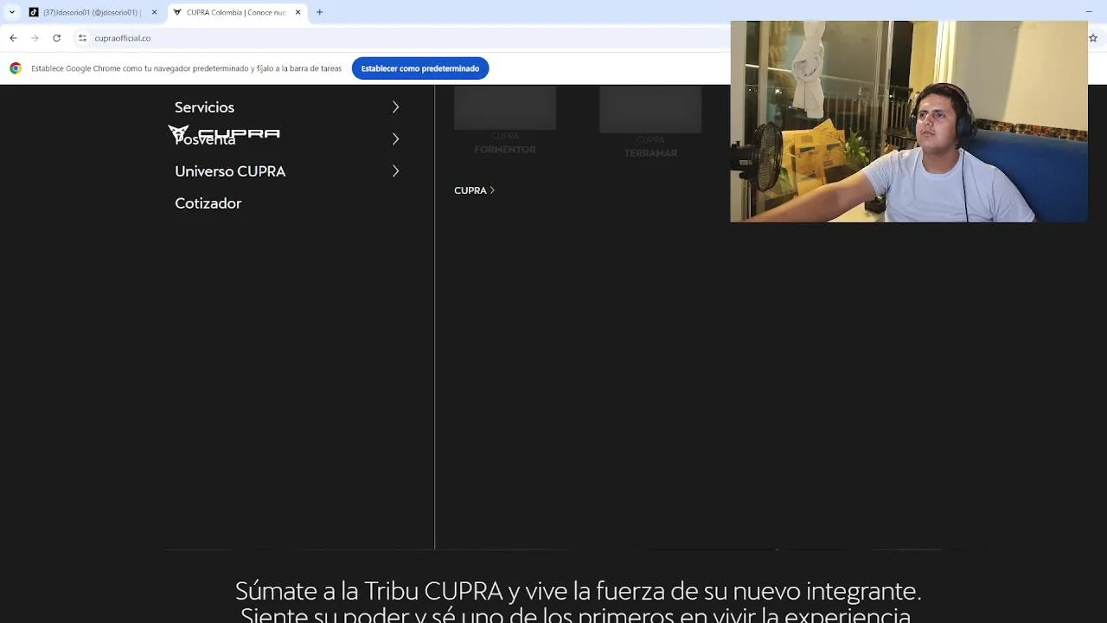Open the Universo CUPRA menu item
Image resolution: width=1107 pixels, height=623 pixels.
pos(230,171)
